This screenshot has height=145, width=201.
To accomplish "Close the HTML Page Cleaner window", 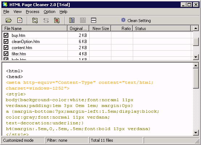I will (196, 5).
